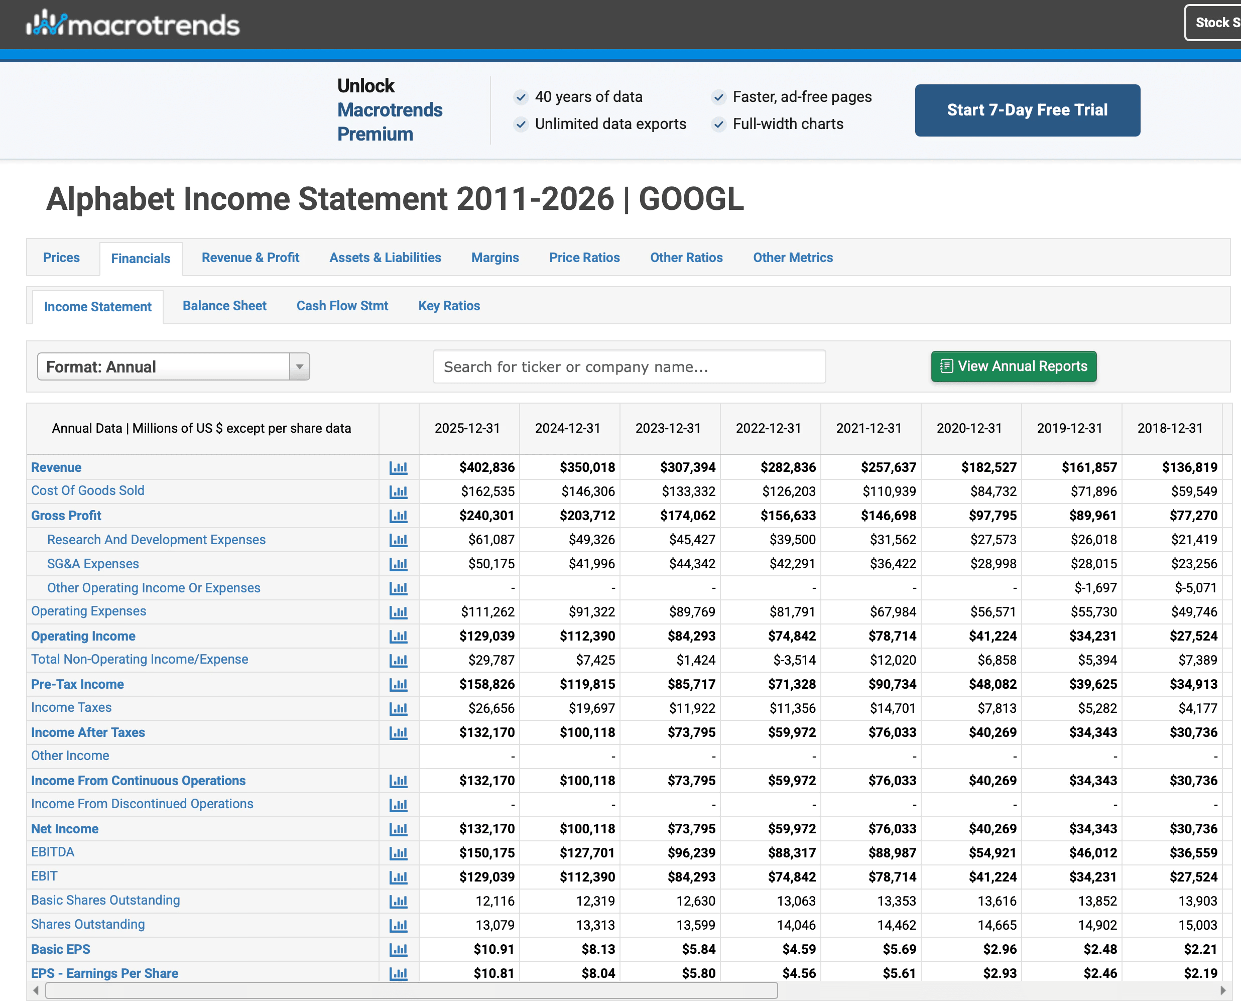Open chart icon for SG&A Expenses
The height and width of the screenshot is (1006, 1241).
point(398,564)
